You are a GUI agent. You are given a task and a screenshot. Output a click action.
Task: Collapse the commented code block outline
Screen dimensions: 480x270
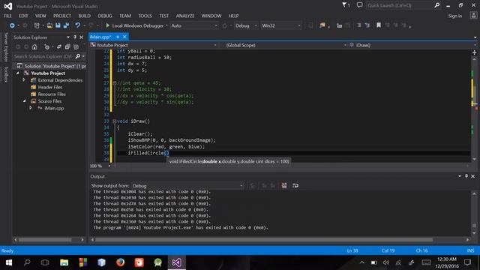pyautogui.click(x=115, y=83)
